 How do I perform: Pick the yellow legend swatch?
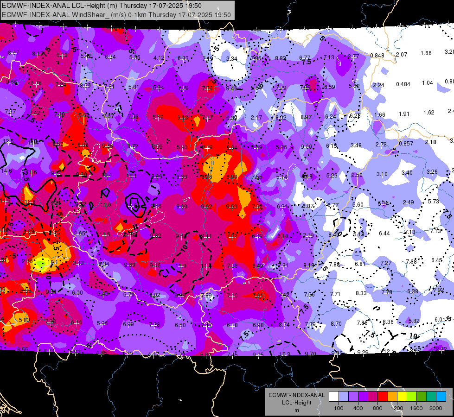click(402, 397)
